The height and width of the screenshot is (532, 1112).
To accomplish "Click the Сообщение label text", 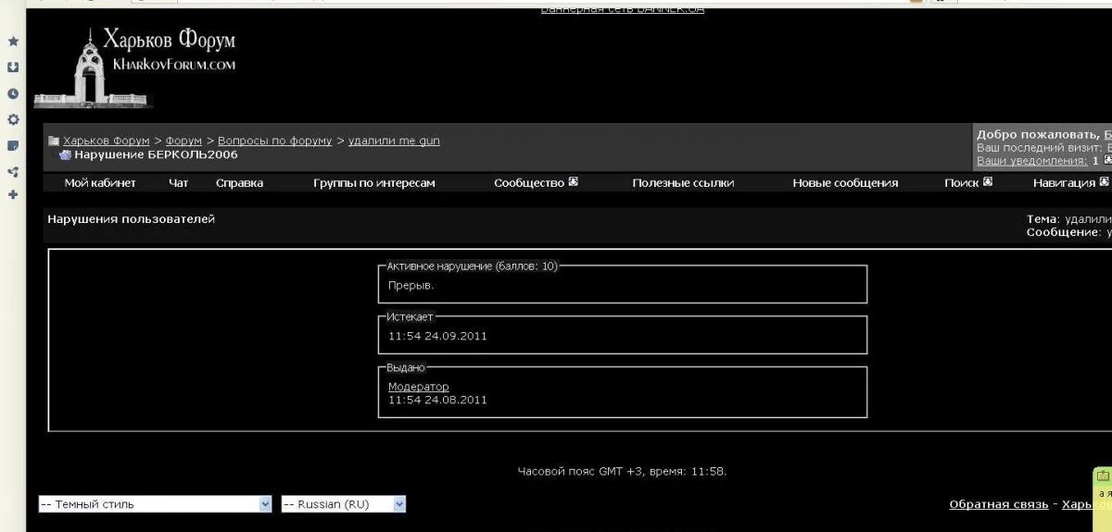I will pos(1065,232).
